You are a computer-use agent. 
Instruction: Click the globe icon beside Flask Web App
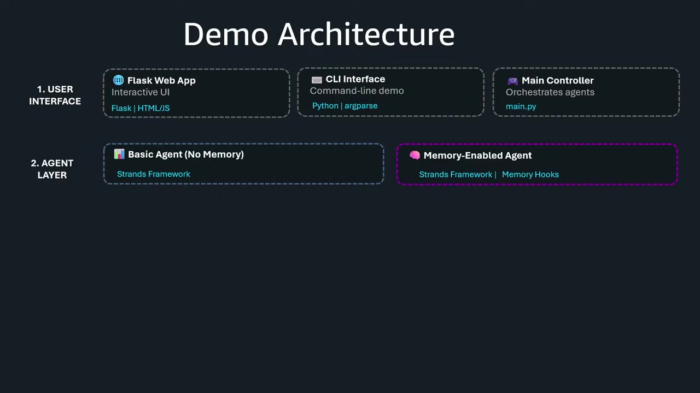pos(118,80)
